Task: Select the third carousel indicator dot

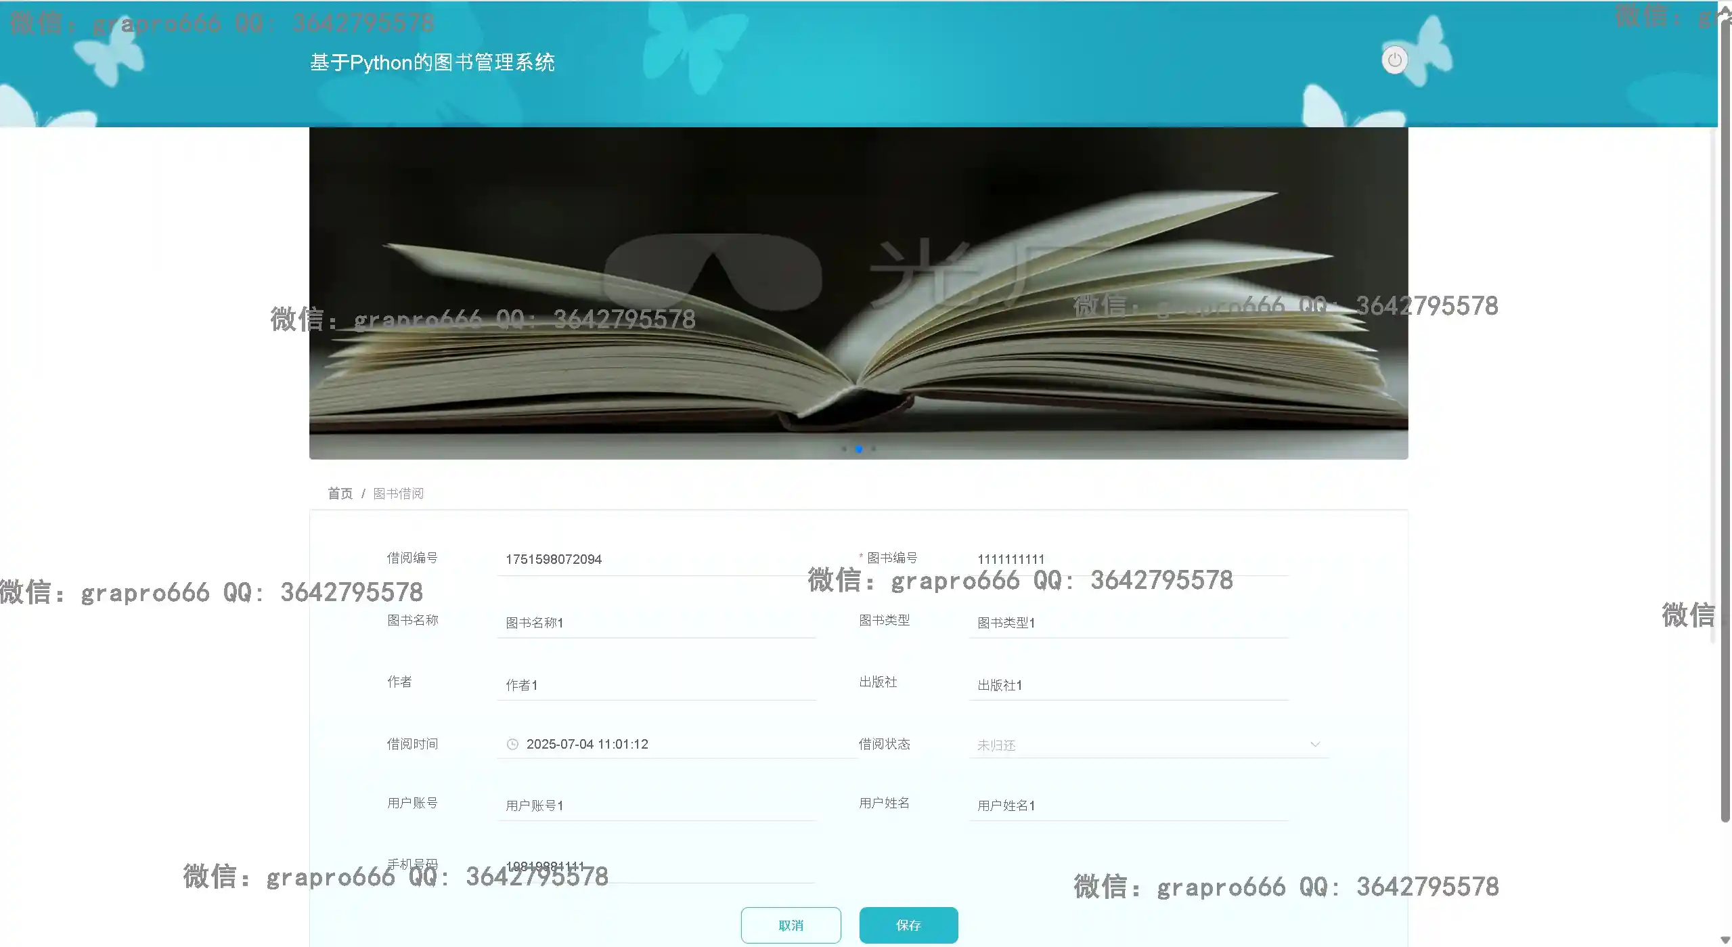Action: (874, 449)
